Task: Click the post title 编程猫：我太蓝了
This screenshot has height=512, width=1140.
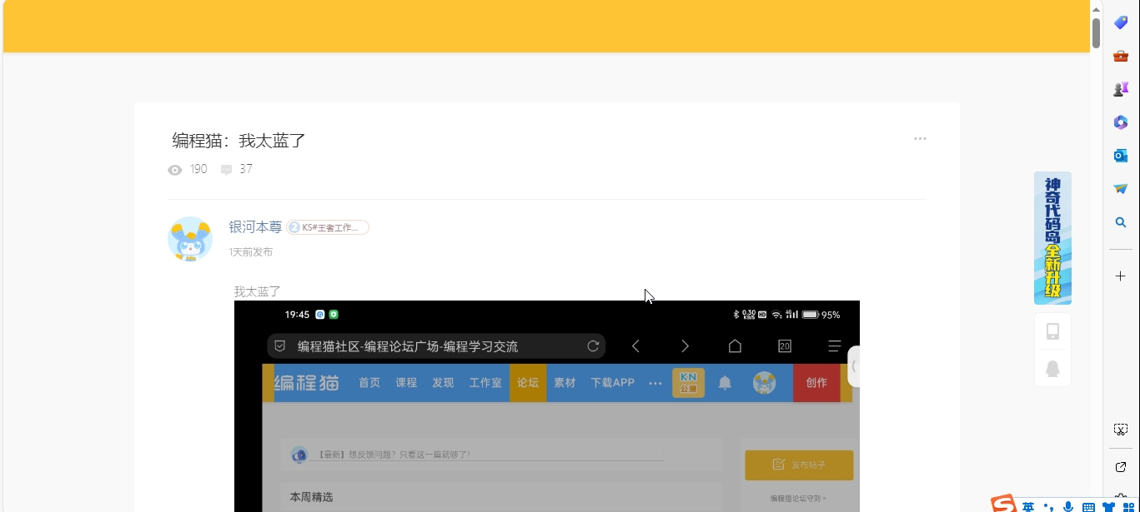Action: (x=239, y=140)
